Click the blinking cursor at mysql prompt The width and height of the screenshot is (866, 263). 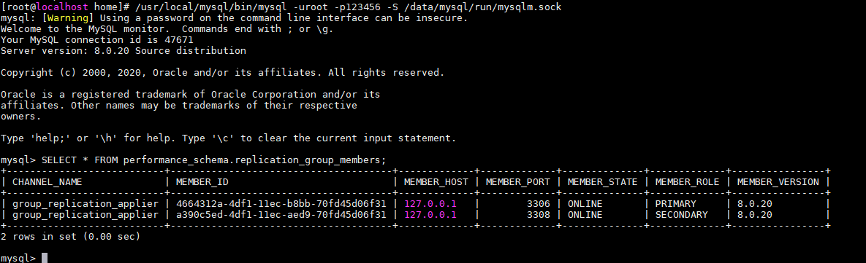45,258
